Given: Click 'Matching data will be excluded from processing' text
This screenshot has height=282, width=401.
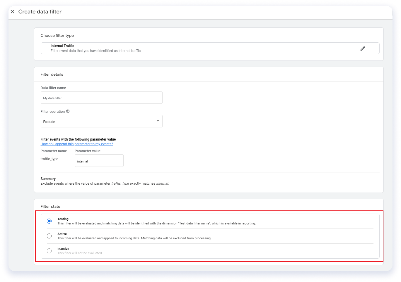Looking at the screenshot, I should coord(176,238).
